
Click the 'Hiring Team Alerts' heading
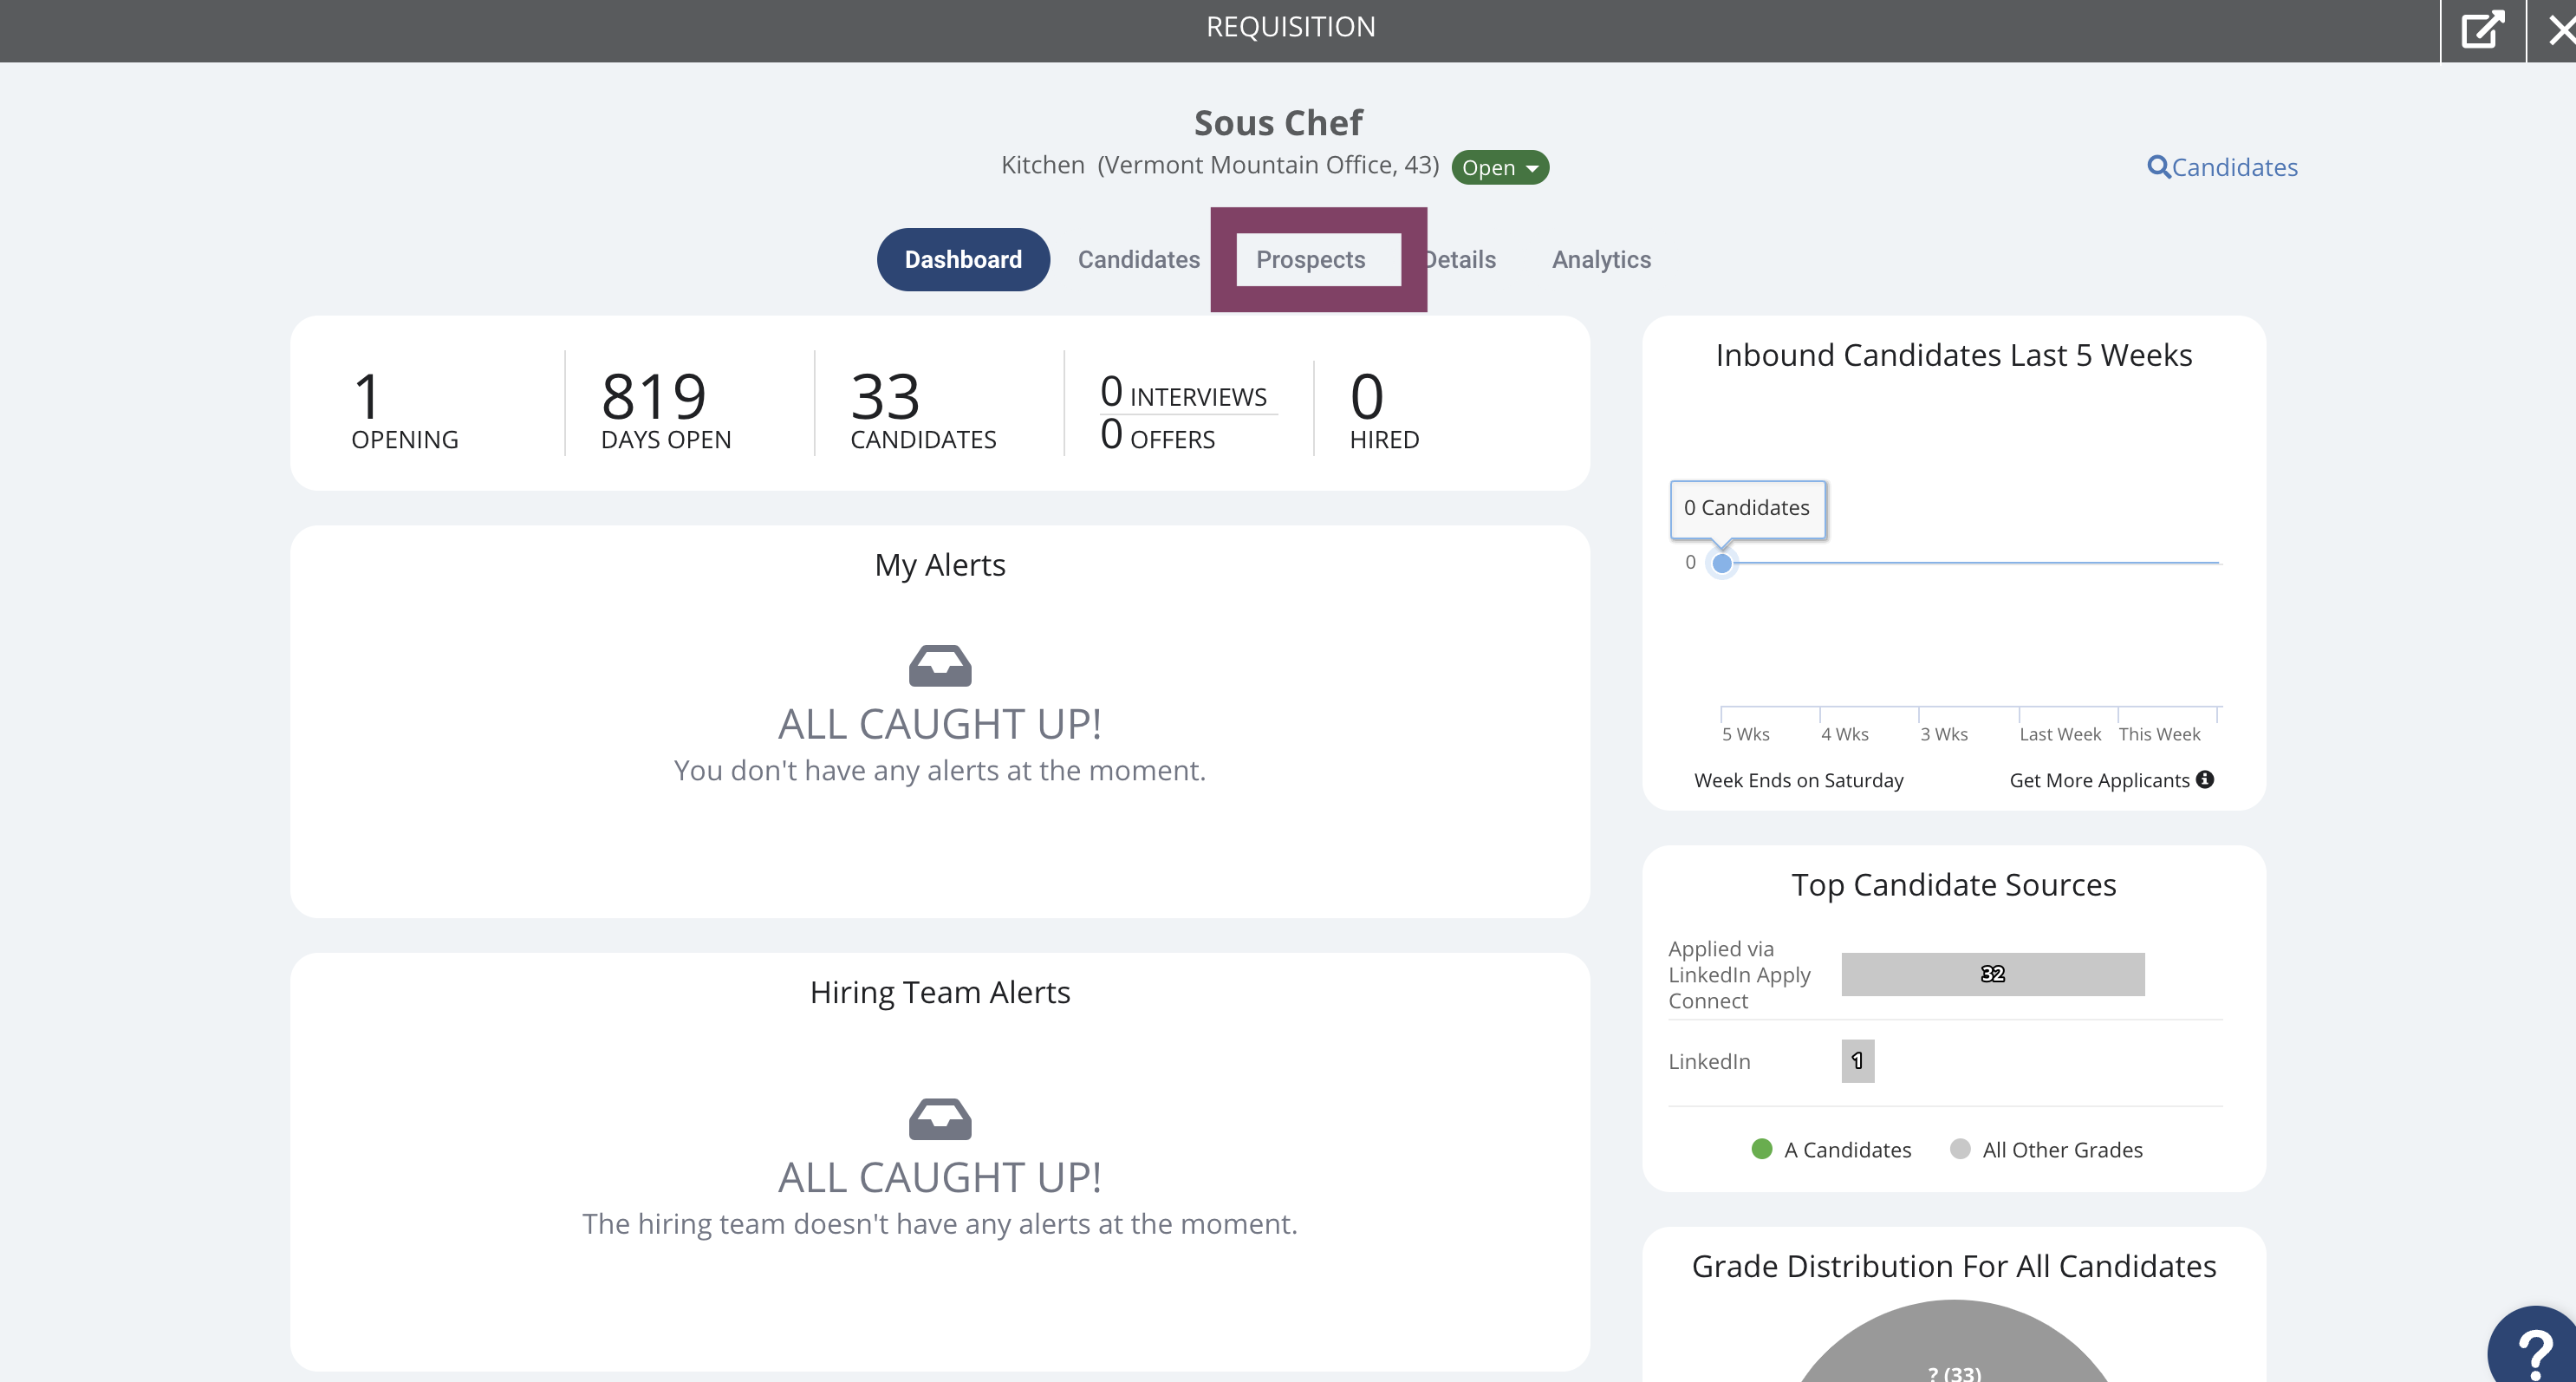940,992
